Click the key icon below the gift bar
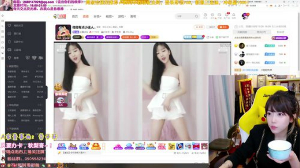This screenshot has height=168, width=300. pyautogui.click(x=60, y=153)
